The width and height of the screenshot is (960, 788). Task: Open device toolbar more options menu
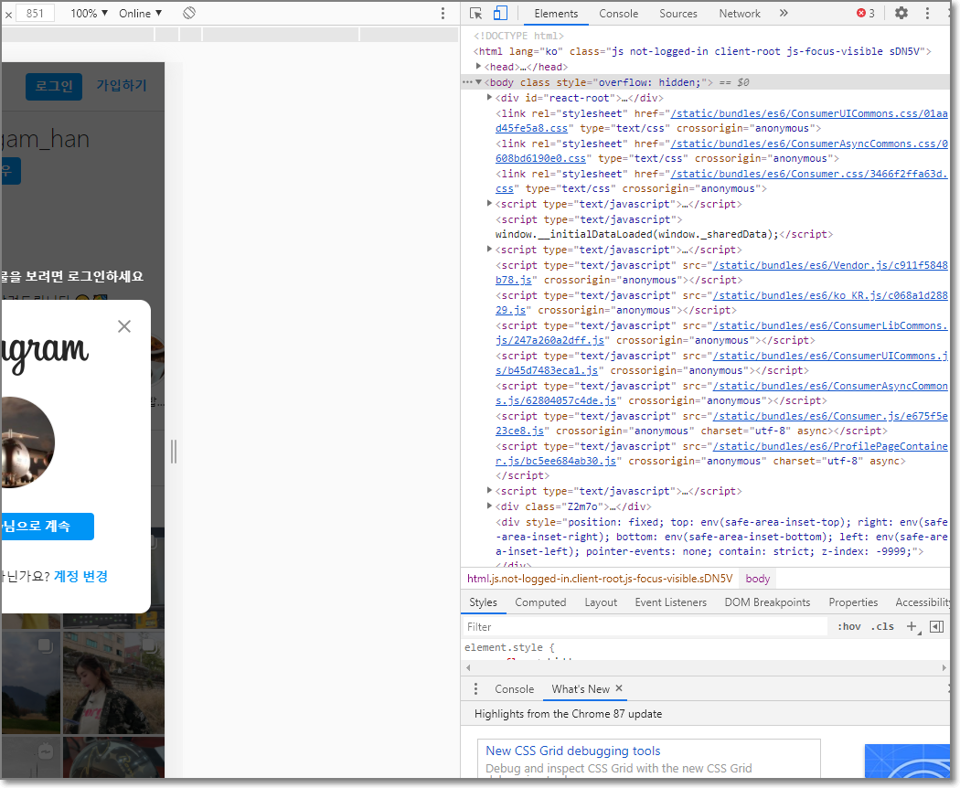point(443,13)
